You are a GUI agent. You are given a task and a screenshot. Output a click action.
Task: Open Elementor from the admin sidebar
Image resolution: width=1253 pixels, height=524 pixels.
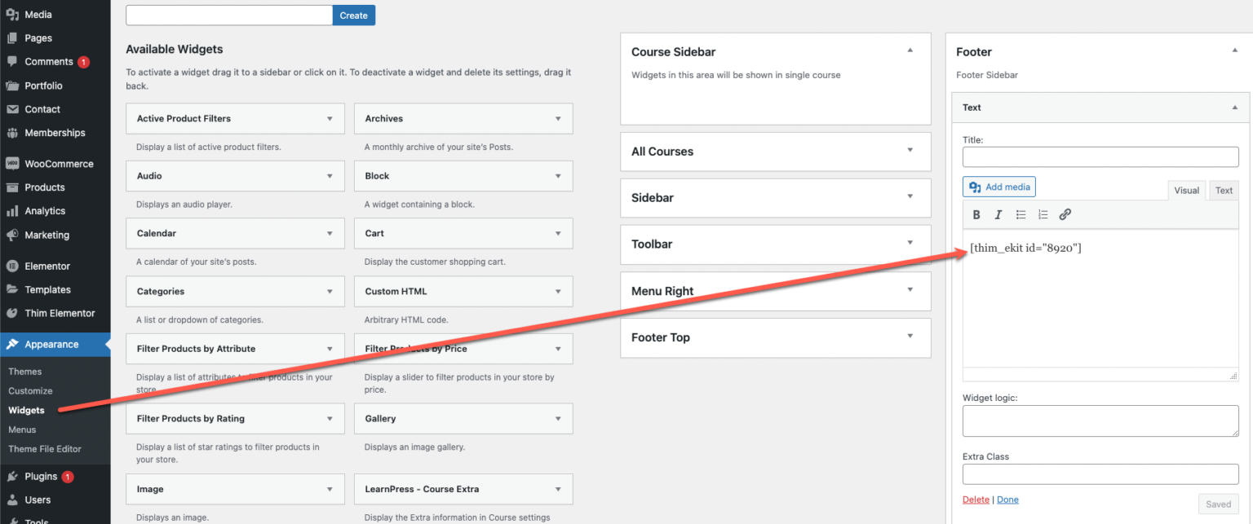44,266
